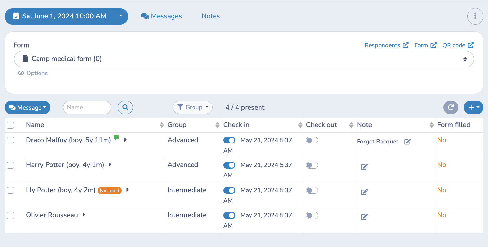The width and height of the screenshot is (488, 247).
Task: Enable check out for Harry Potter
Action: (312, 165)
